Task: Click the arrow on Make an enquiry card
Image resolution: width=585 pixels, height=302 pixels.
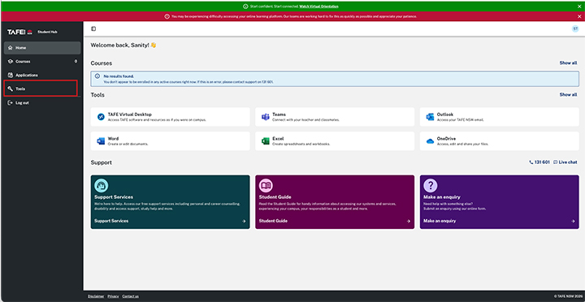Action: [573, 221]
